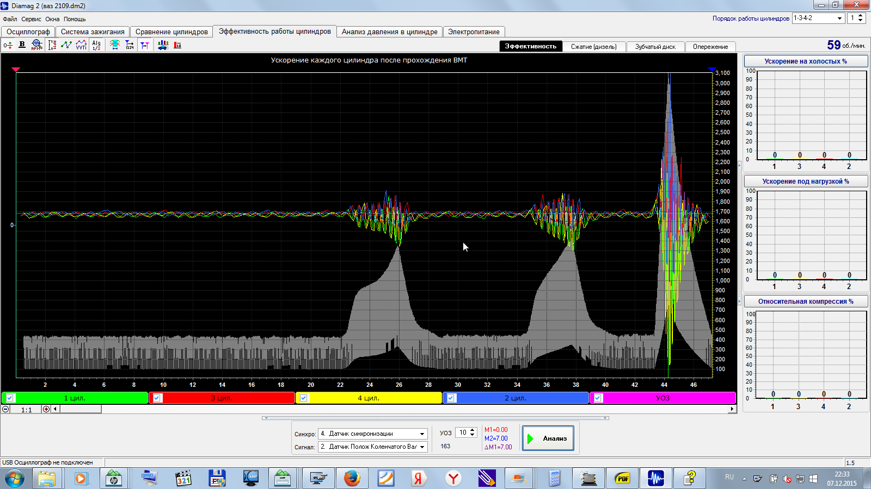
Task: Open the Windows Explorer taskbar icon
Action: 47,479
